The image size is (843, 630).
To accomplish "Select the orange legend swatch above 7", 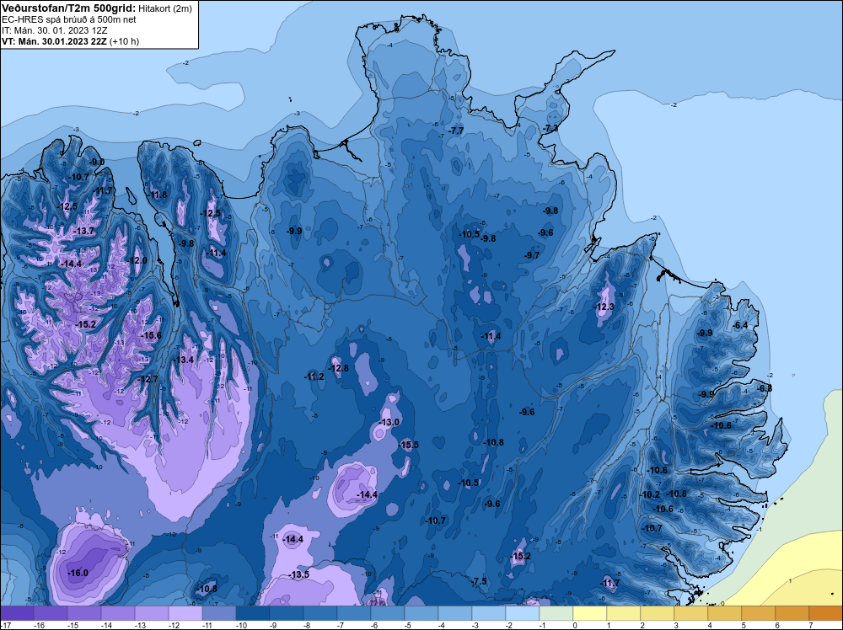I will (x=826, y=613).
